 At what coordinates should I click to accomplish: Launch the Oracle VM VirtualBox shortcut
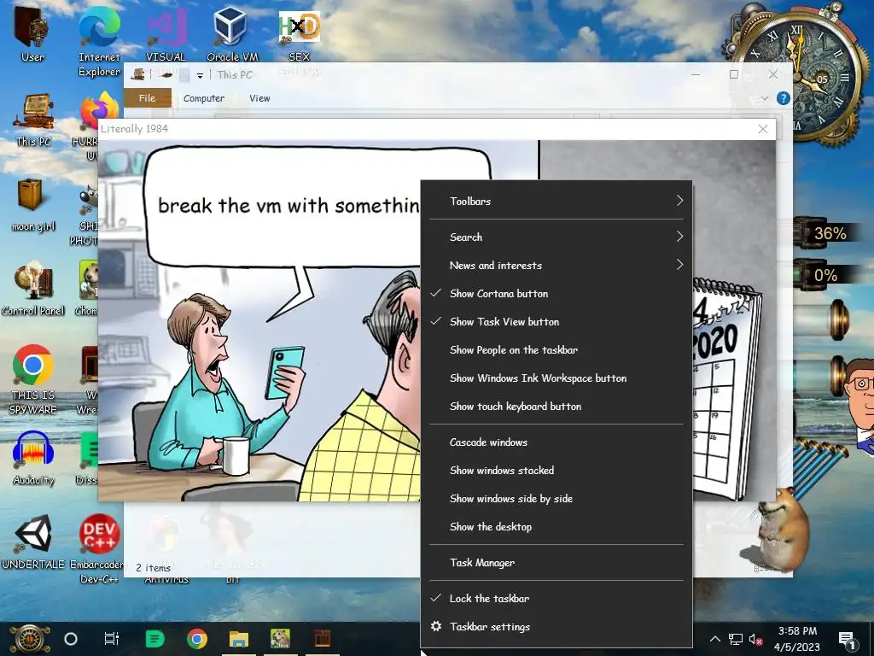232,33
